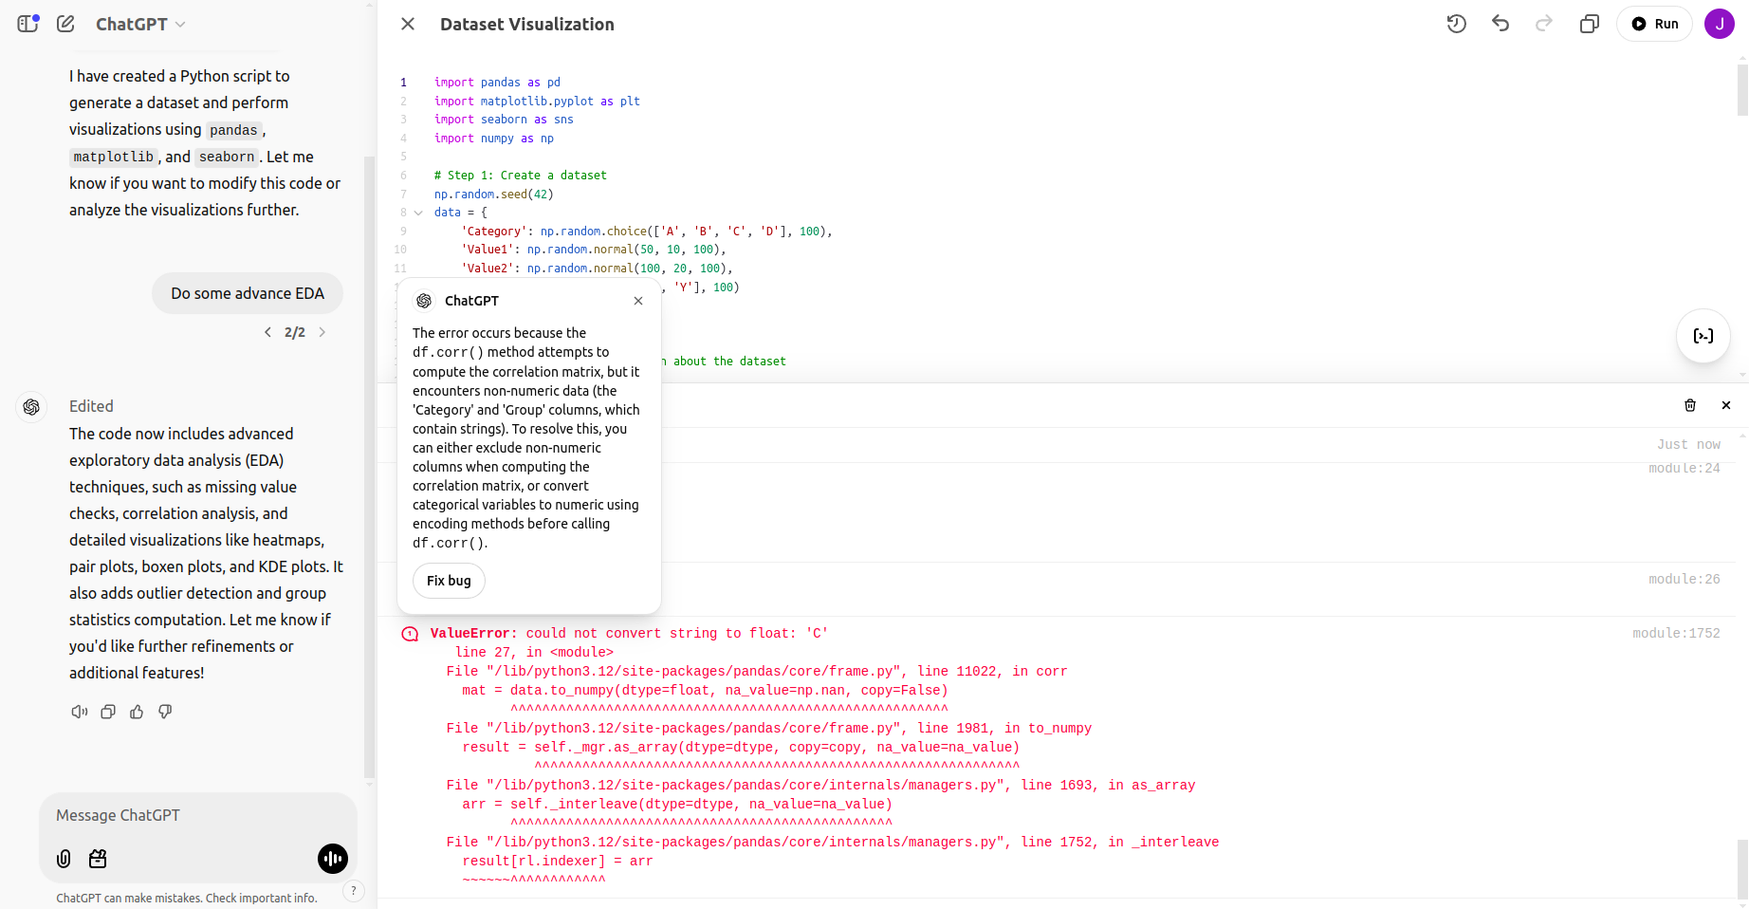1749x909 pixels.
Task: Click the Fix bug button
Action: (449, 581)
